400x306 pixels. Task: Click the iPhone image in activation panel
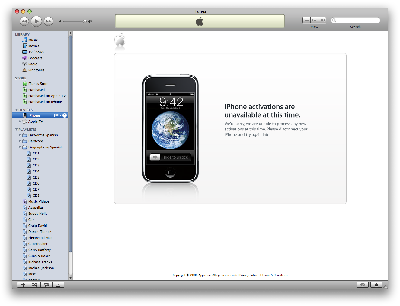170,128
